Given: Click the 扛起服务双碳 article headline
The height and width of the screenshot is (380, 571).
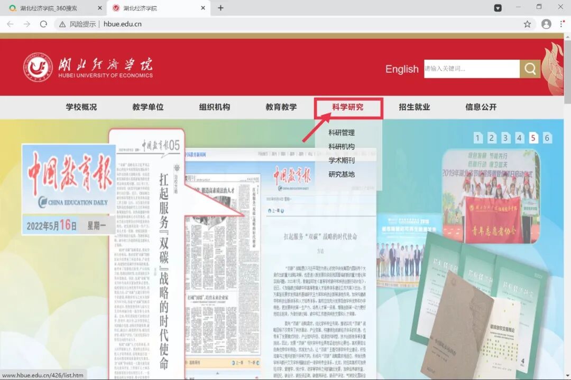Looking at the screenshot, I should pos(320,237).
